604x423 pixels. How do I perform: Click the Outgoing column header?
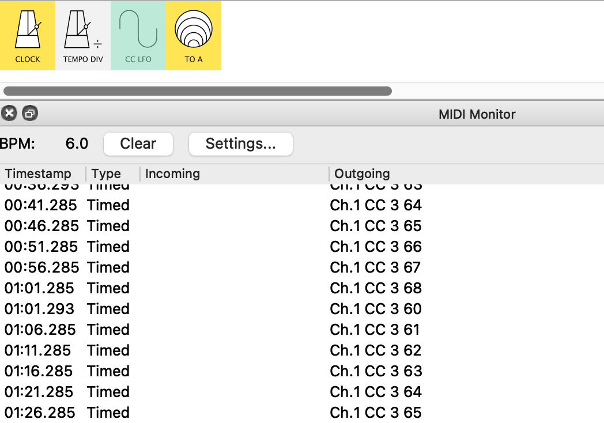point(362,174)
